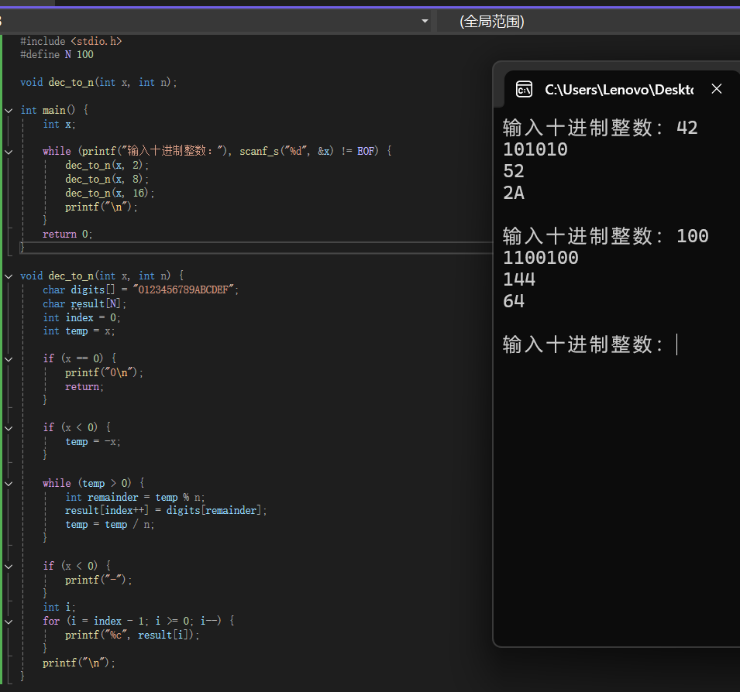Collapse the if (x == 0) block
Viewport: 740px width, 692px height.
[x=9, y=359]
